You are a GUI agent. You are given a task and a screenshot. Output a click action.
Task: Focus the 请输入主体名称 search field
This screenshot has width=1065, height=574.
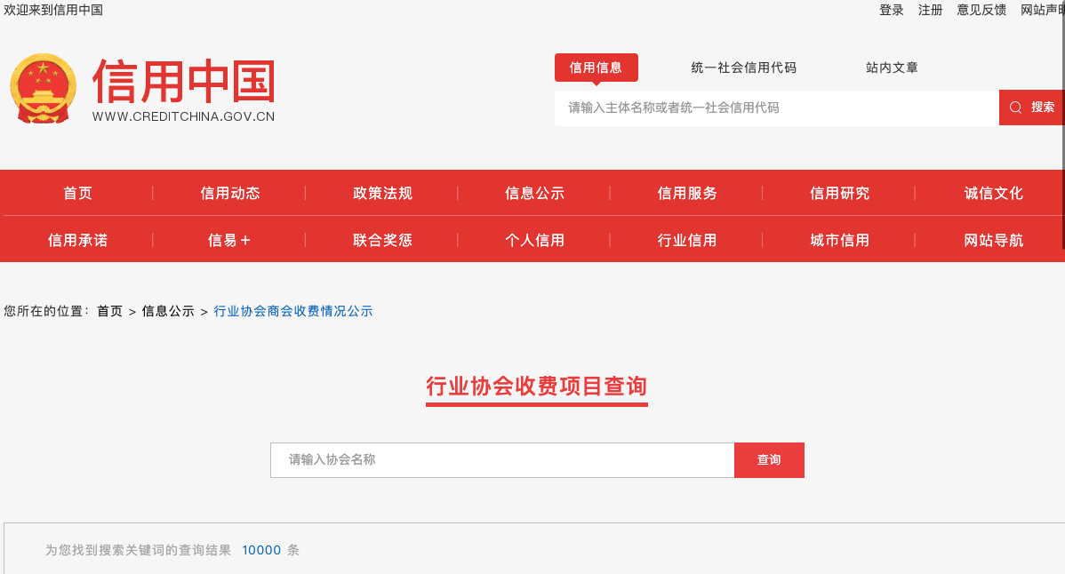pos(776,108)
